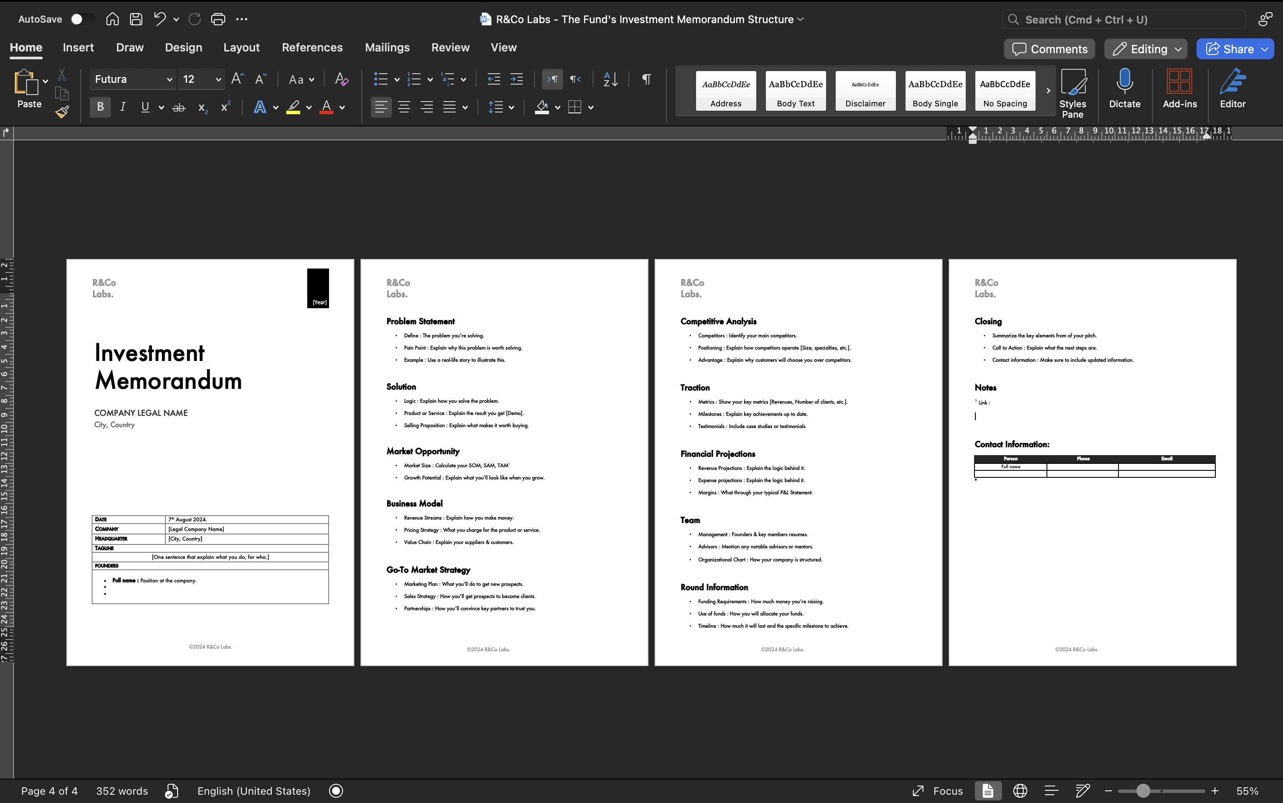Open the Layout ribbon tab
The width and height of the screenshot is (1283, 803).
[241, 47]
